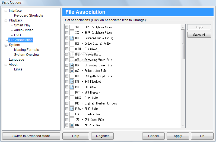Enable the AC3 Dolby Digital checkbox

coord(67,44)
